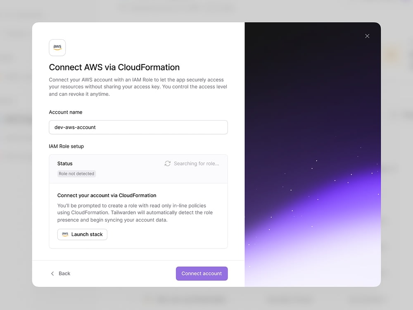The width and height of the screenshot is (413, 310).
Task: Click the AWS logo icon at the dialog top
Action: click(57, 47)
